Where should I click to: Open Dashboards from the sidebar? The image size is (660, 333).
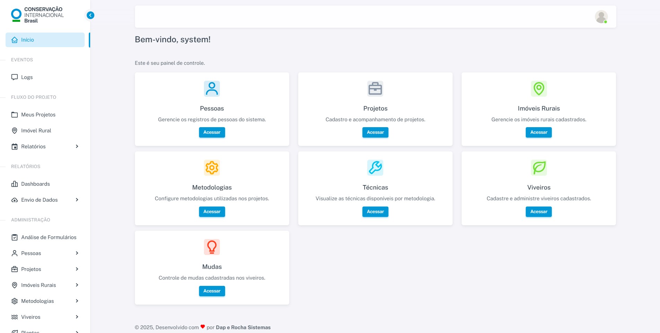pos(45,184)
